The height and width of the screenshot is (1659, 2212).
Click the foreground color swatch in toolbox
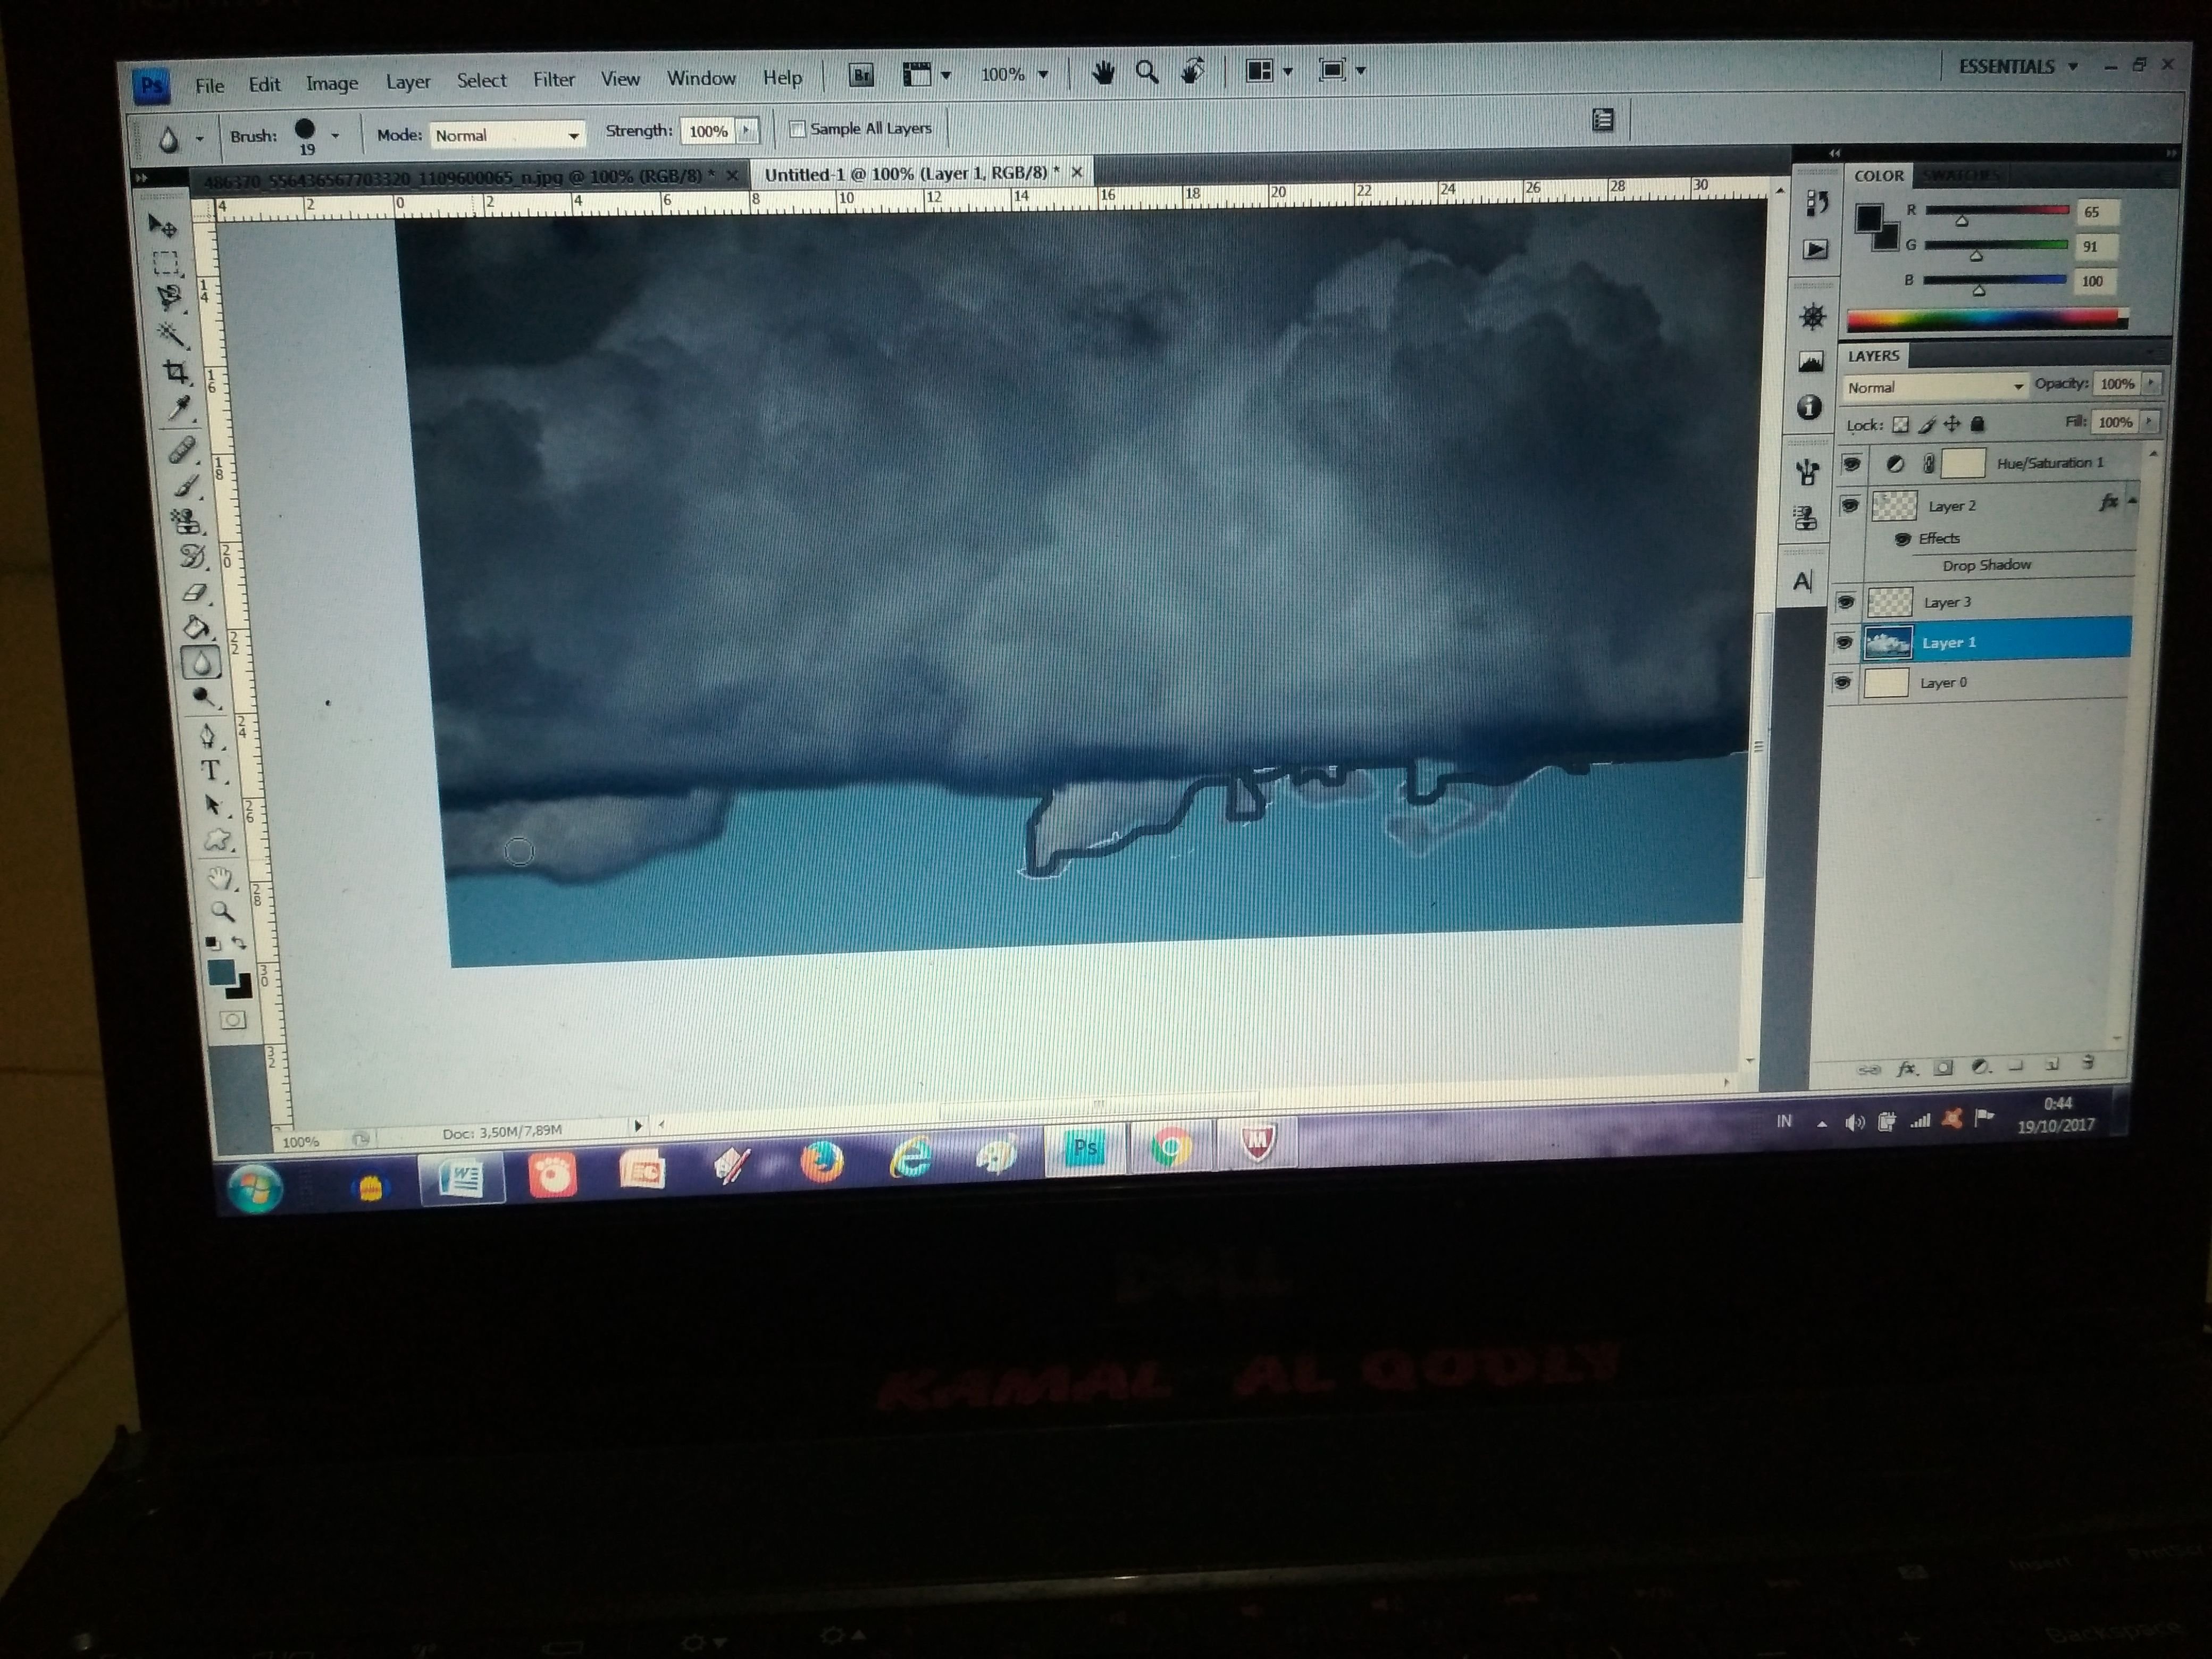[x=220, y=971]
